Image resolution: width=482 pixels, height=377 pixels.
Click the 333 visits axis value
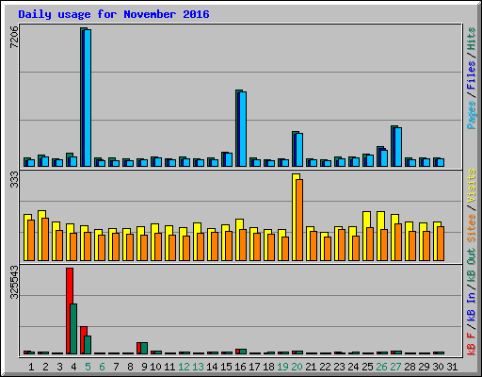[14, 180]
